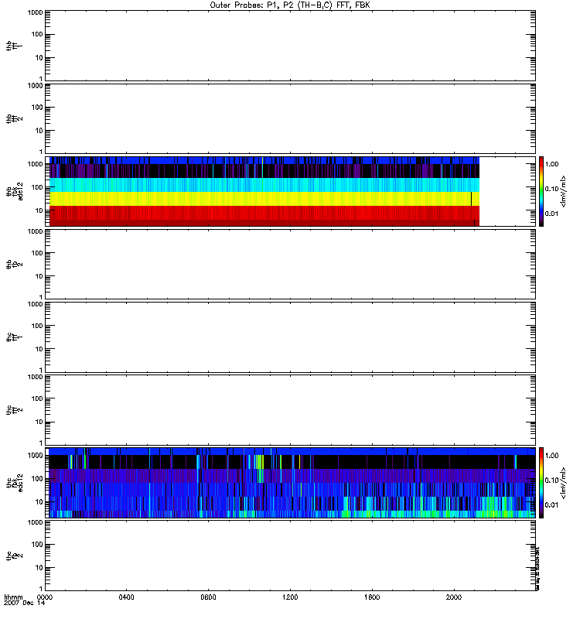Click the 'thb fbk edc12' panel axis label

(15, 191)
